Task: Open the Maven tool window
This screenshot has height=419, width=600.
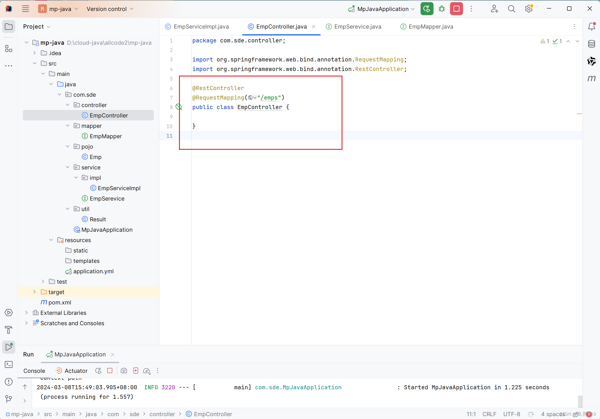Action: (591, 78)
